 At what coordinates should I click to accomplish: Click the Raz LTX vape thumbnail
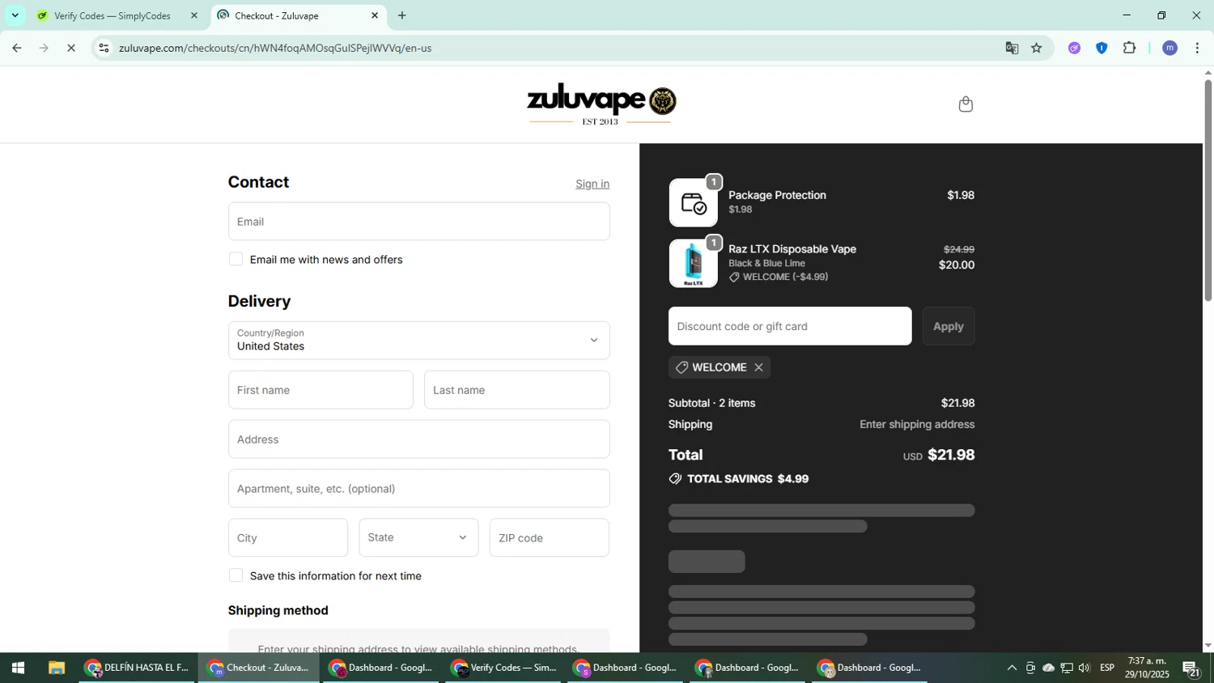pyautogui.click(x=693, y=263)
